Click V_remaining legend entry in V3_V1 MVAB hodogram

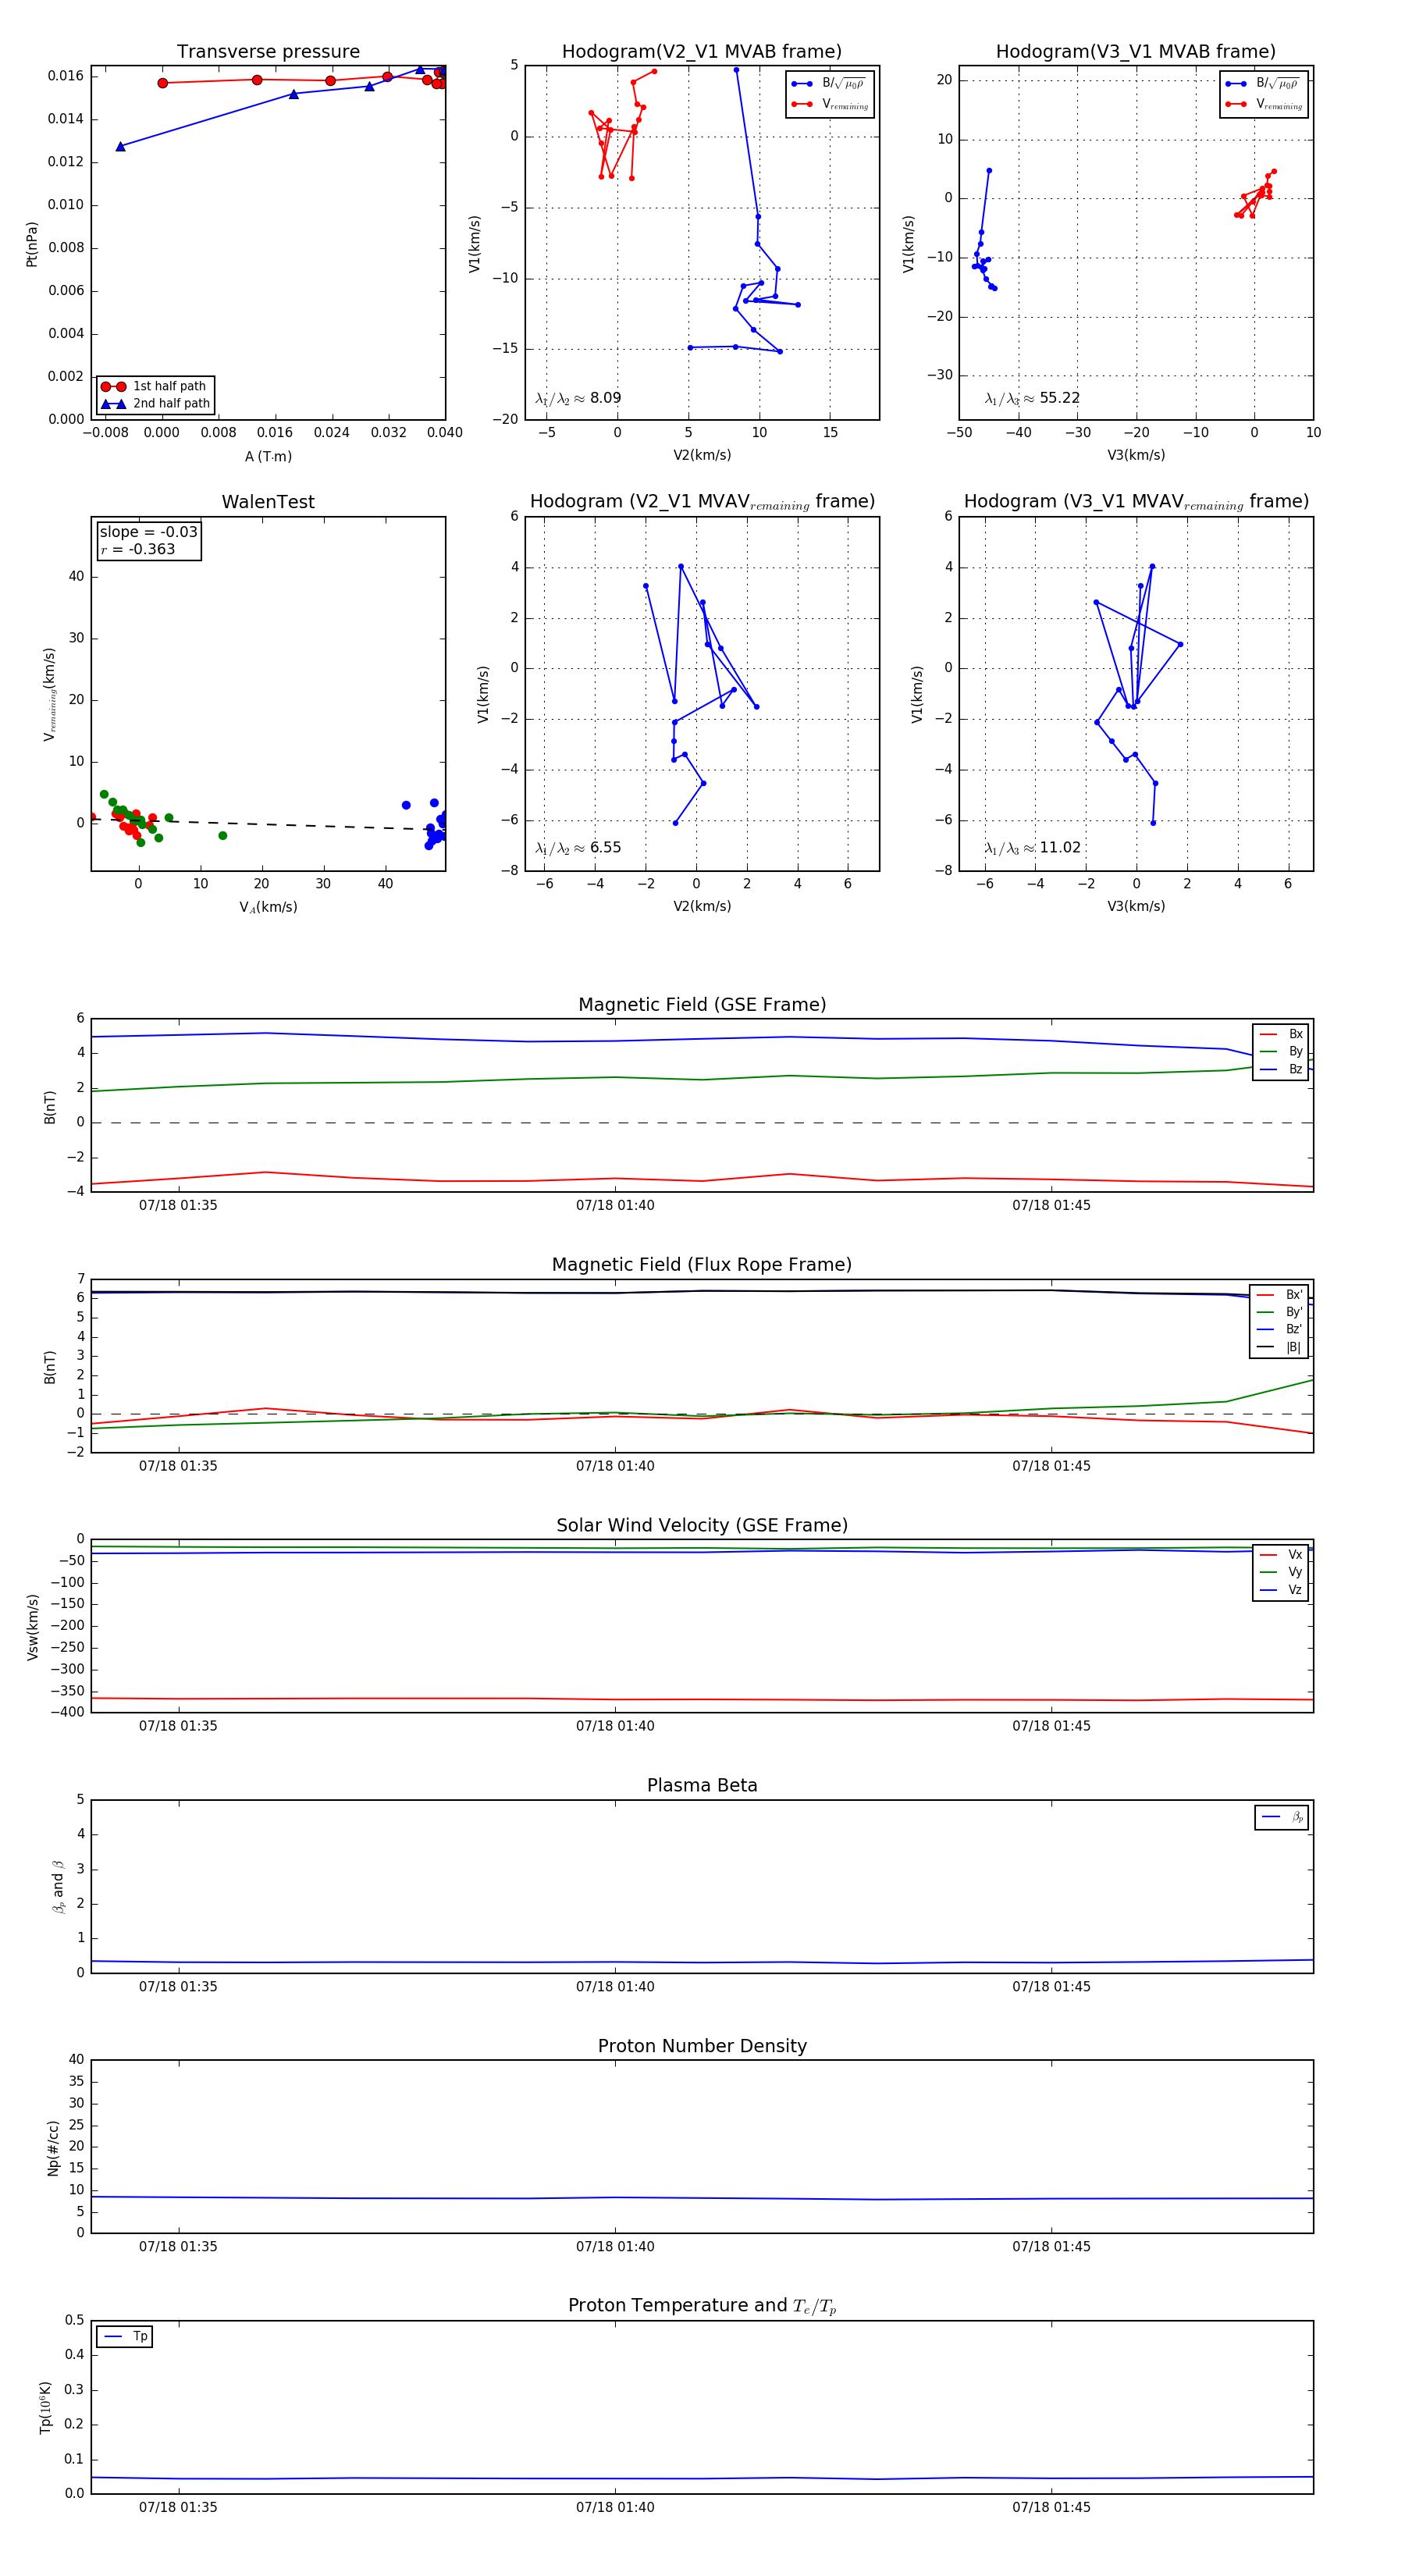point(1264,104)
